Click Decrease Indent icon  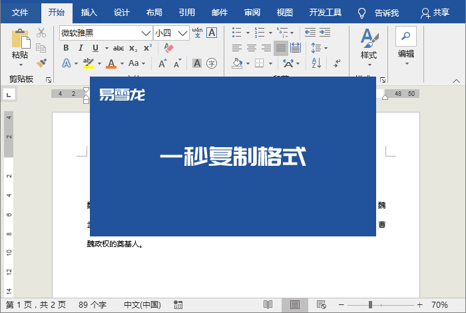pyautogui.click(x=310, y=32)
